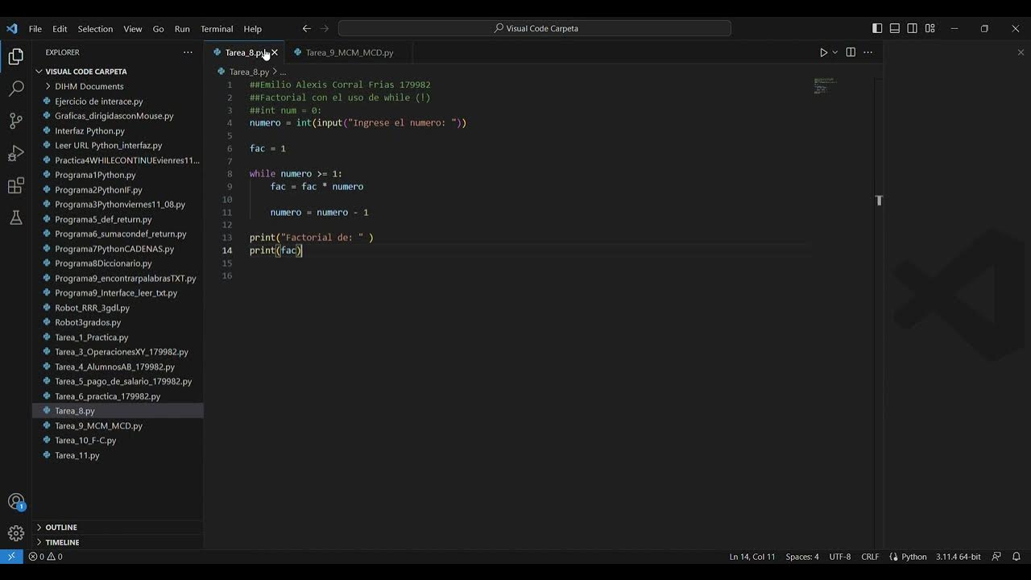Open the View menu
Image resolution: width=1031 pixels, height=580 pixels.
pyautogui.click(x=133, y=29)
